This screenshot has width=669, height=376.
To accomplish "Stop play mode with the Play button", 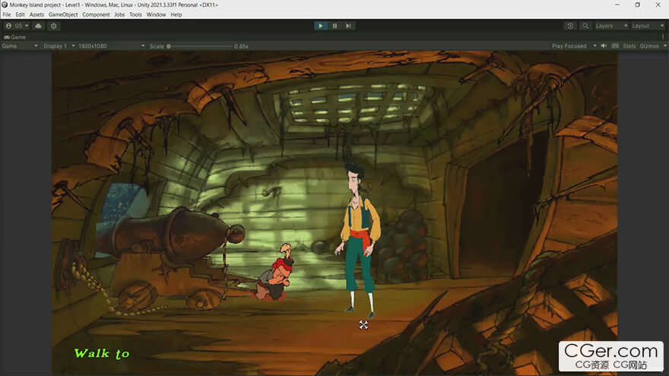I will pos(320,26).
